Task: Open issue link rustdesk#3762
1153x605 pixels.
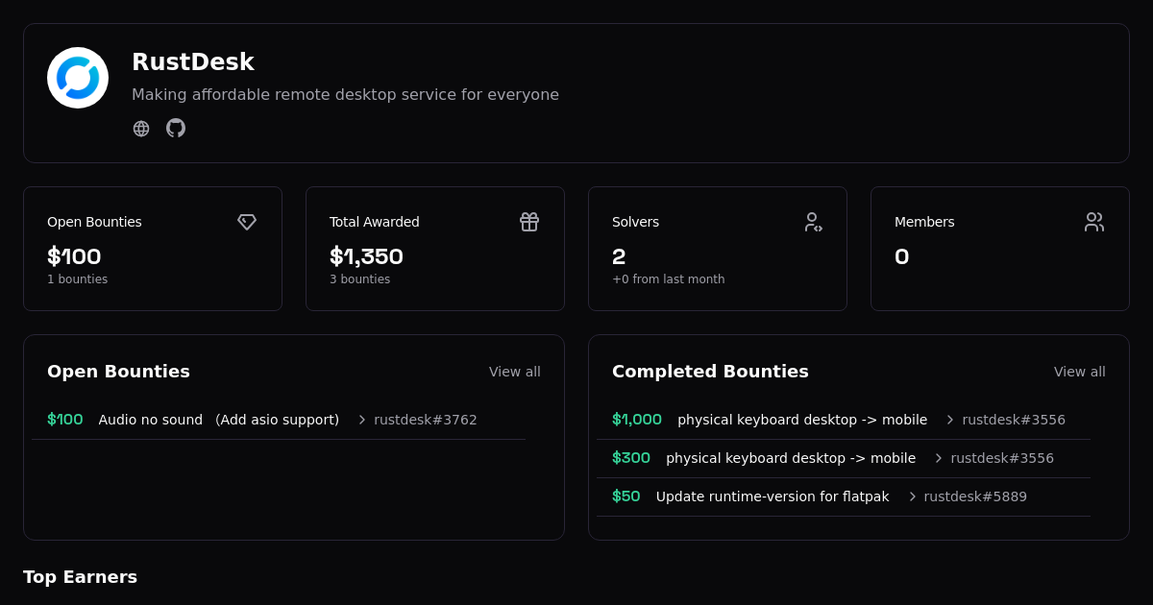Action: [425, 420]
